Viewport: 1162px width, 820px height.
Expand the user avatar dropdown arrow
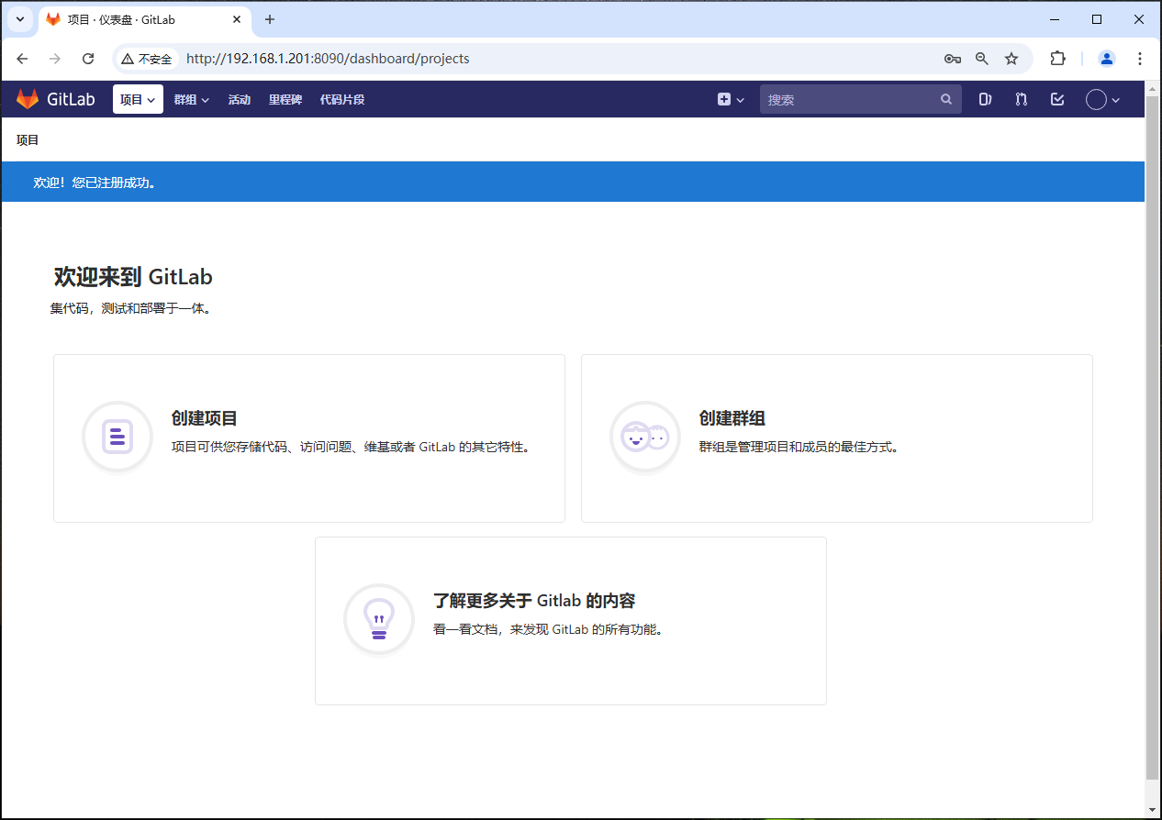(x=1116, y=100)
